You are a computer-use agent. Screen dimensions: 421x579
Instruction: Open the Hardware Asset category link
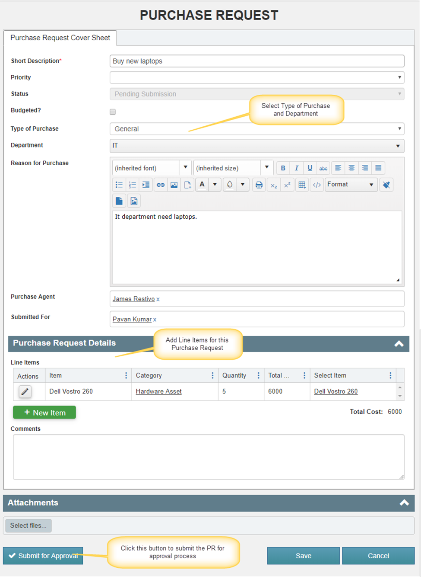[158, 391]
